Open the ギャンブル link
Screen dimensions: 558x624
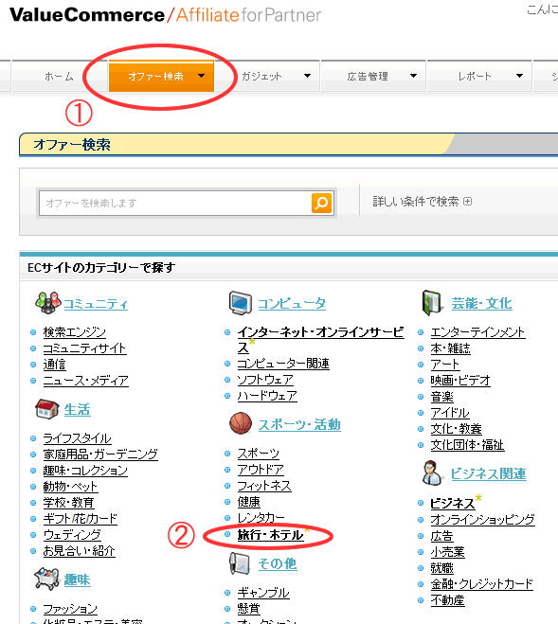pyautogui.click(x=263, y=593)
